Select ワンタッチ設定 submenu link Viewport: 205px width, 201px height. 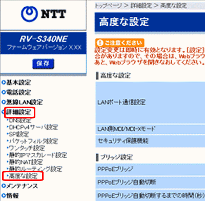[x=27, y=148]
